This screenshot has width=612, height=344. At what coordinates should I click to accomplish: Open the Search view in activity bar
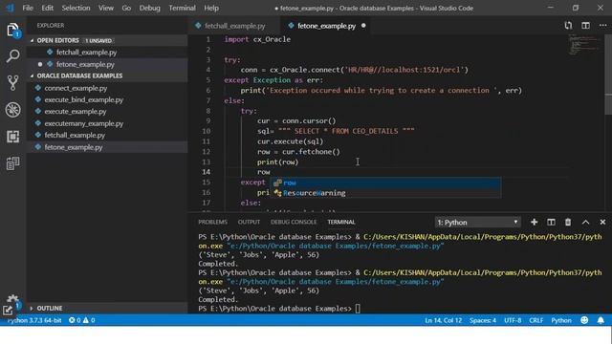pos(12,56)
